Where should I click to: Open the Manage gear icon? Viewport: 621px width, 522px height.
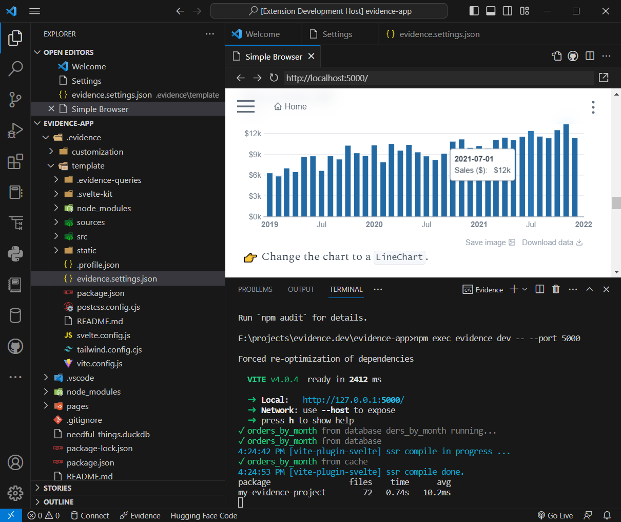click(15, 493)
